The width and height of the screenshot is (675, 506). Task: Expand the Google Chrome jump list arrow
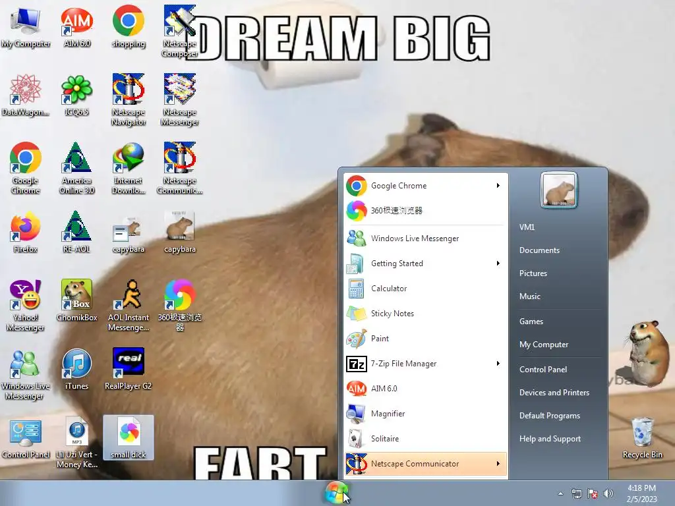pos(498,185)
